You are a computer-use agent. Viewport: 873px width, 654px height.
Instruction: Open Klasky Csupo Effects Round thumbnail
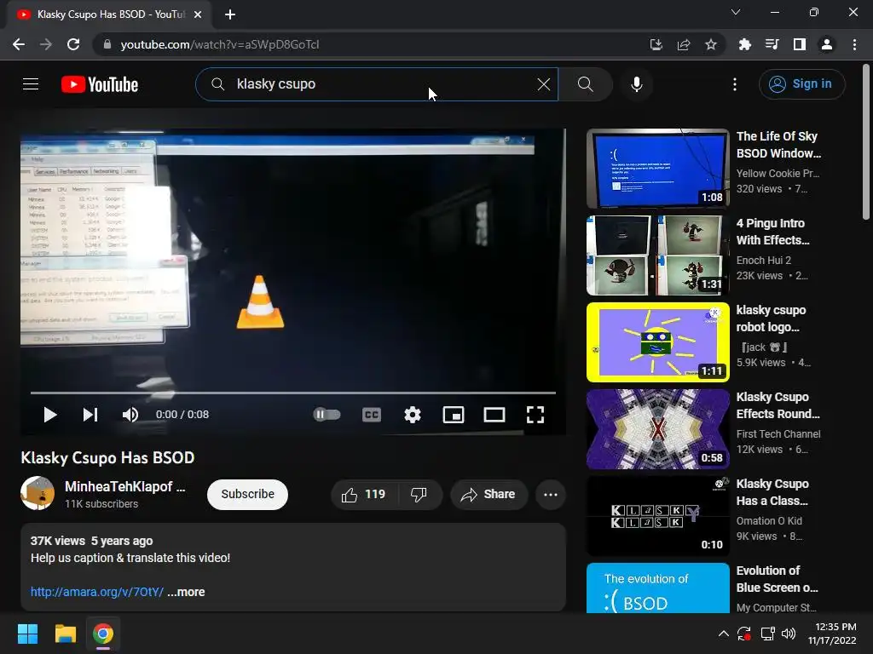pos(657,429)
